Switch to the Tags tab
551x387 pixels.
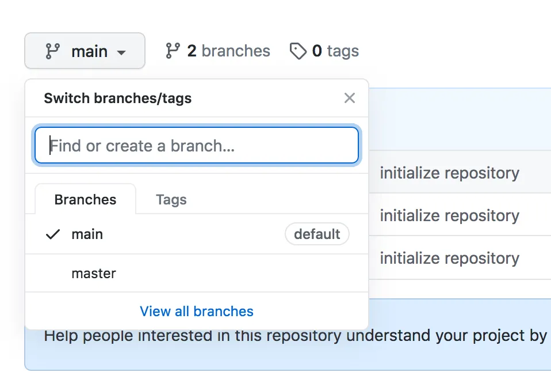tap(171, 199)
